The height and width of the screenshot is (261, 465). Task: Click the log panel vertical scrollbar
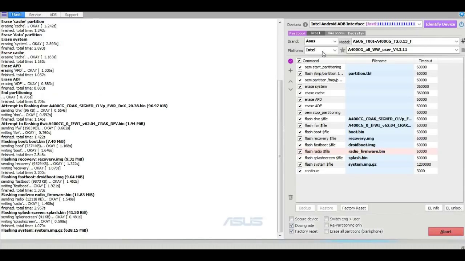(x=280, y=156)
